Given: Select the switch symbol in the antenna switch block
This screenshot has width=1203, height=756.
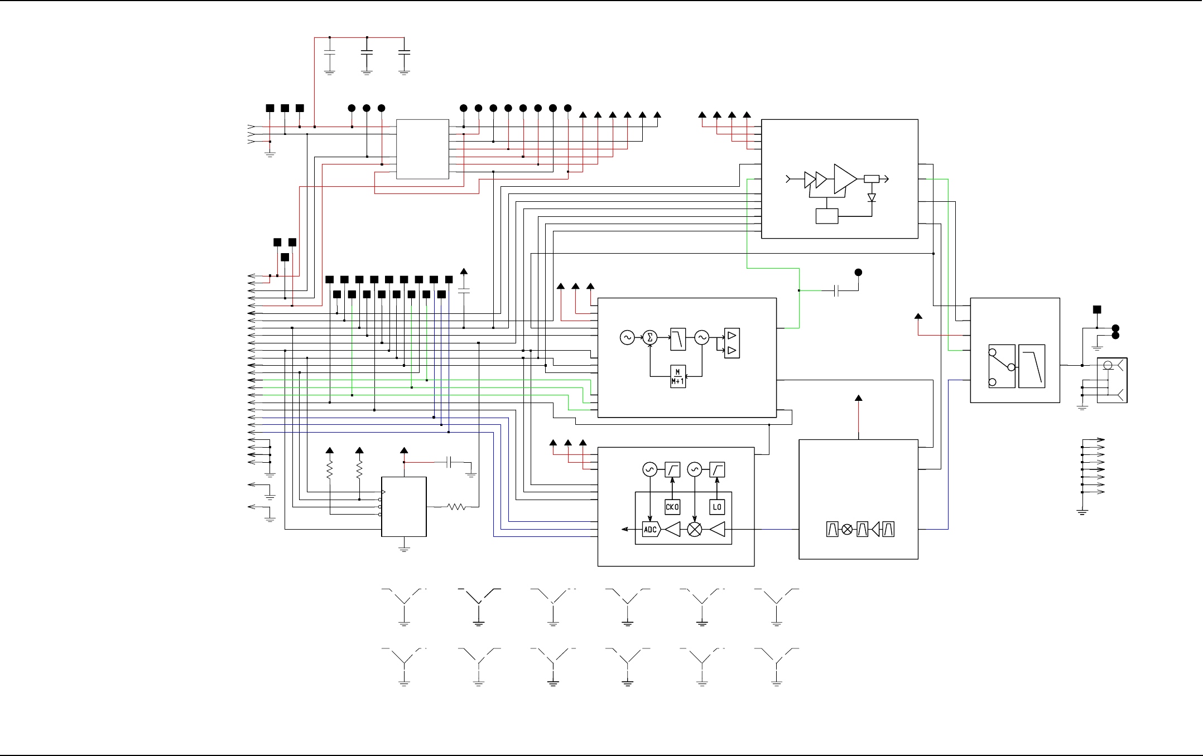Looking at the screenshot, I should [x=1002, y=366].
